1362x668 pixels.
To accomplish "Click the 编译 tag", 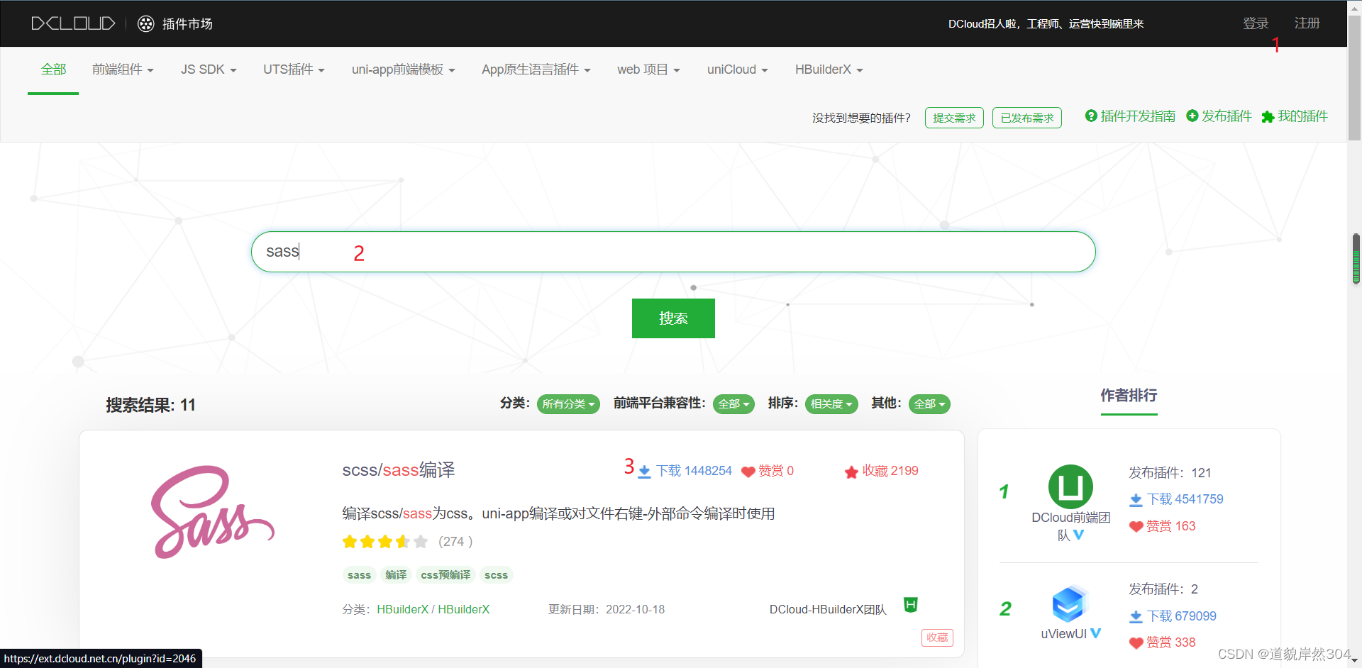I will [396, 575].
